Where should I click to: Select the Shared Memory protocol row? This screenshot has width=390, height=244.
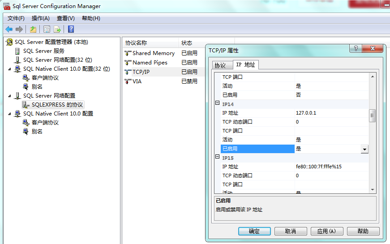point(164,53)
